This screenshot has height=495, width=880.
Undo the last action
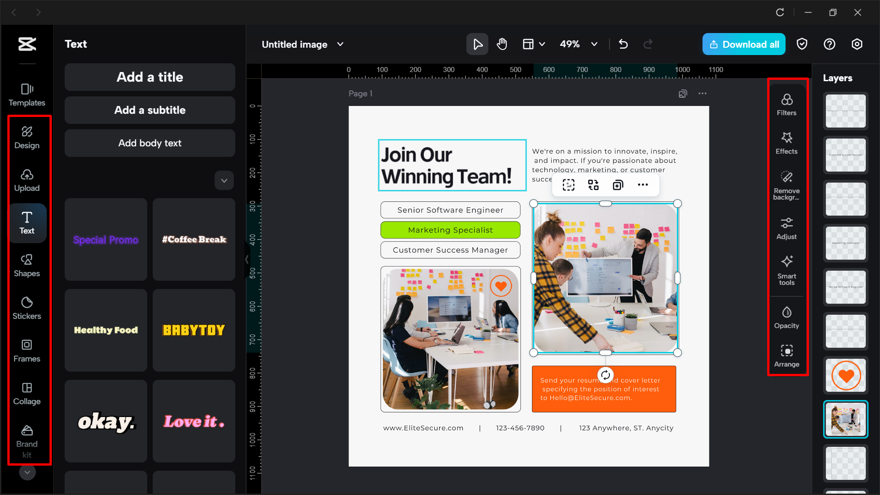(x=623, y=44)
